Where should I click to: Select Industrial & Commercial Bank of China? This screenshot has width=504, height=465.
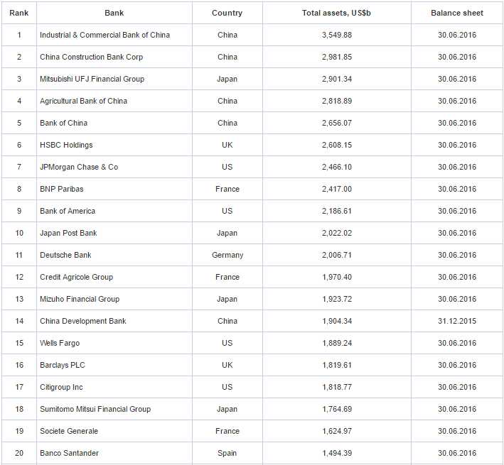[104, 35]
